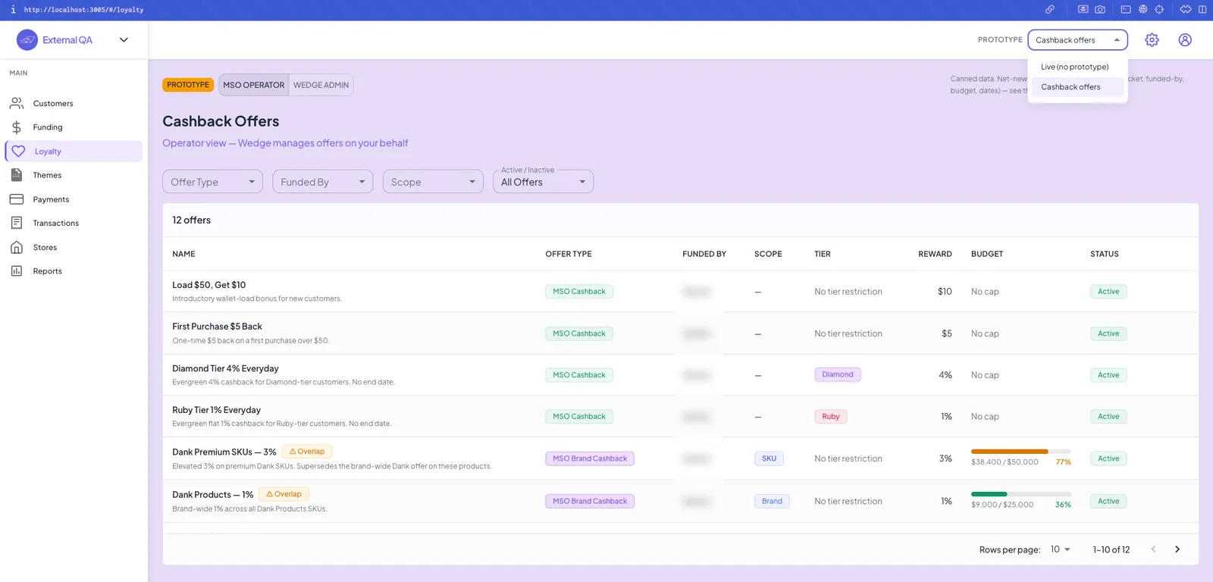Click the '1–10 of 12' pagination text
Viewport: 1213px width, 582px height.
(x=1111, y=549)
